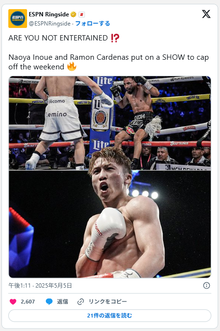Open the X logo link
Viewport: 220px width, 331px height.
(x=206, y=14)
